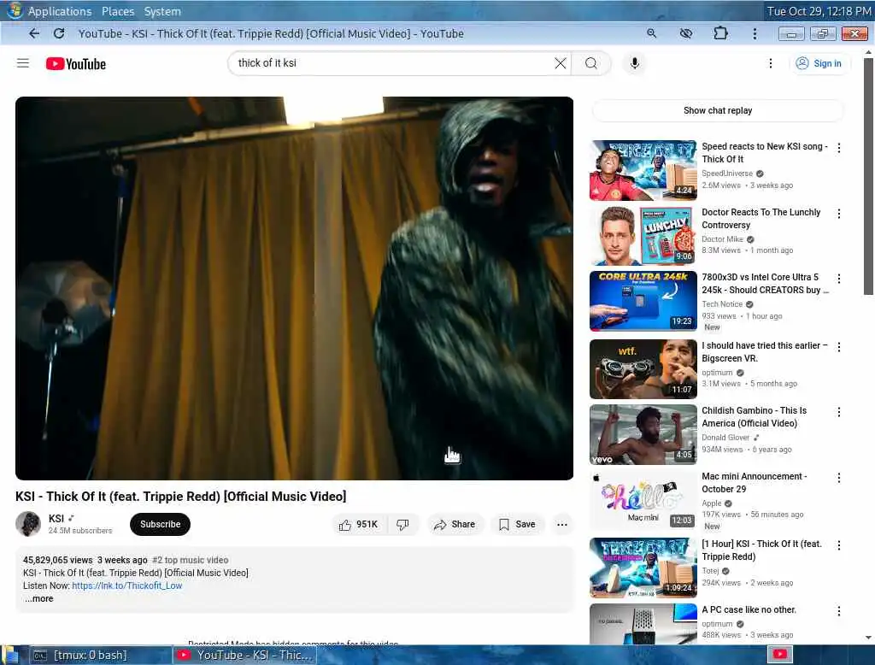Show chat replay panel
Viewport: 875px width, 665px height.
[x=718, y=110]
